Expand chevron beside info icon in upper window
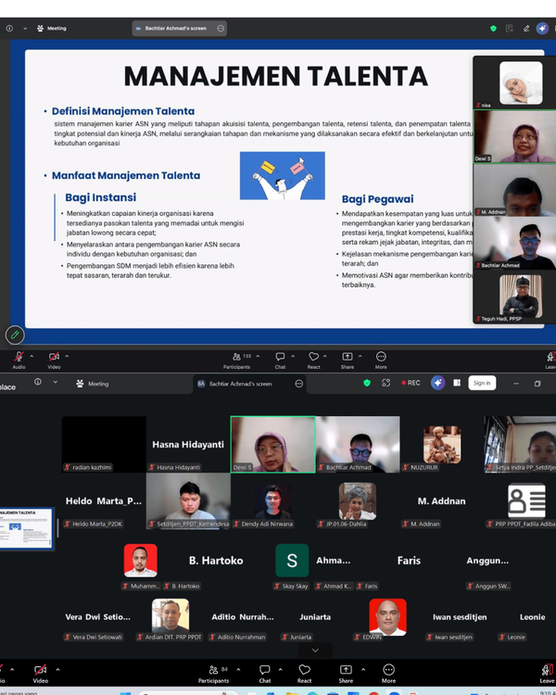 pos(25,29)
